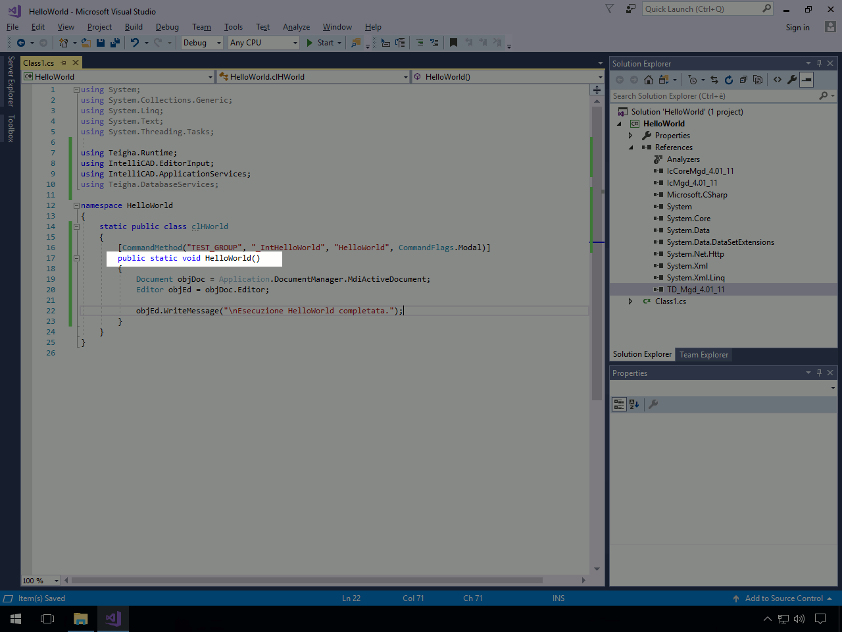This screenshot has height=632, width=842.
Task: Select TD_Mgd_4.01_11 reference
Action: click(695, 290)
